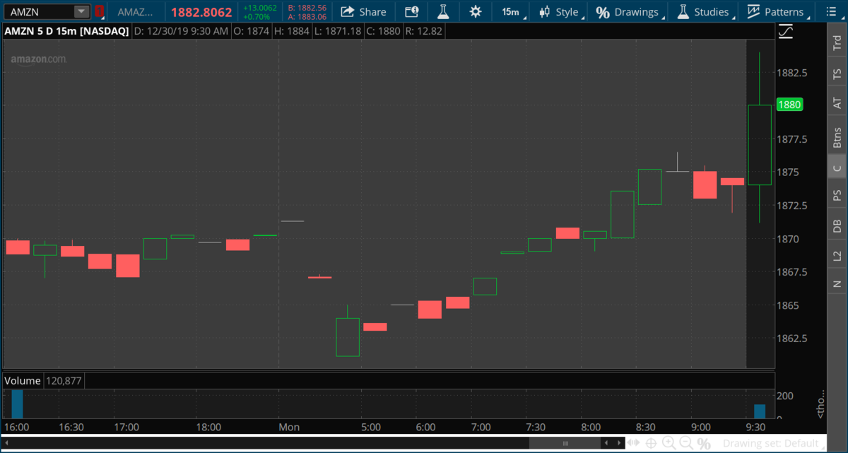
Task: Click the zoom in magnifier icon
Action: click(669, 443)
